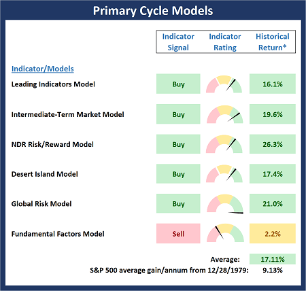The height and width of the screenshot is (291, 306).
Task: Click the 19.6% return for Intermediate-Term Model
Action: 273,114
